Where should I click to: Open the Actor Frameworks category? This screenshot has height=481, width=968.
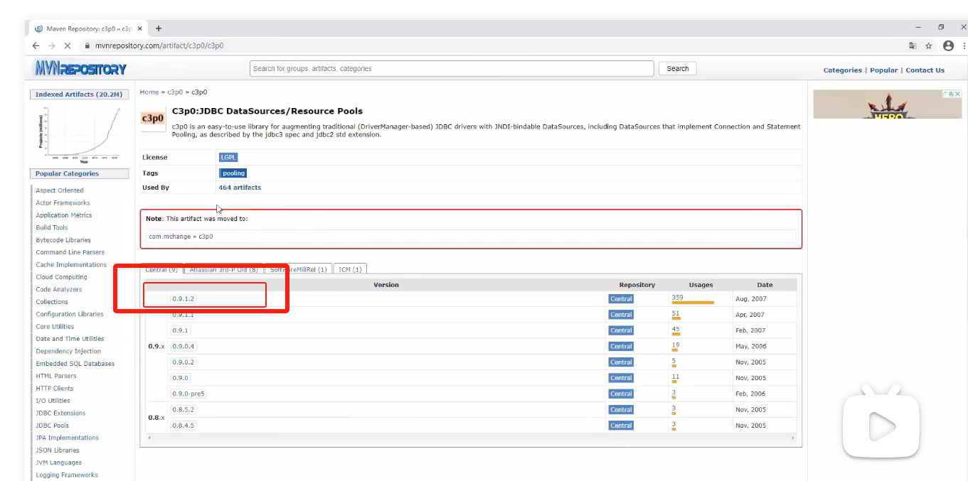tap(63, 203)
